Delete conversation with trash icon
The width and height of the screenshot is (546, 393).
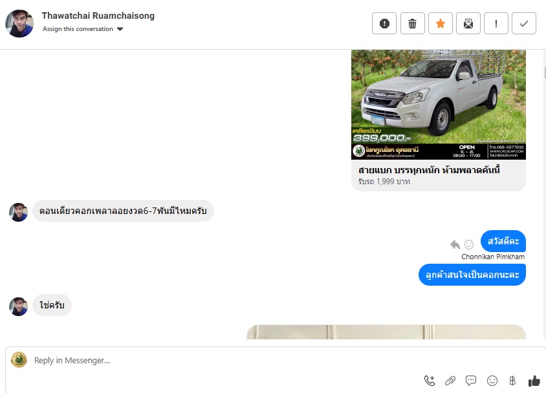tap(412, 23)
